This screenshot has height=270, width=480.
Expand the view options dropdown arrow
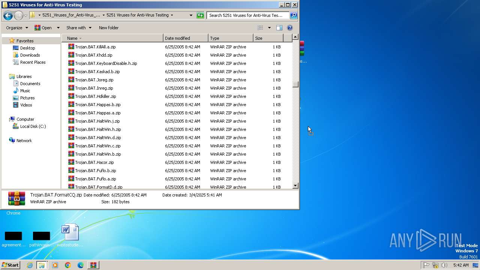point(269,28)
